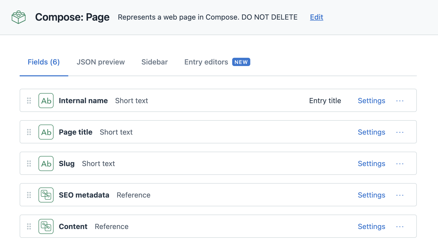Click the Page title Ab icon
438x245 pixels.
(46, 132)
